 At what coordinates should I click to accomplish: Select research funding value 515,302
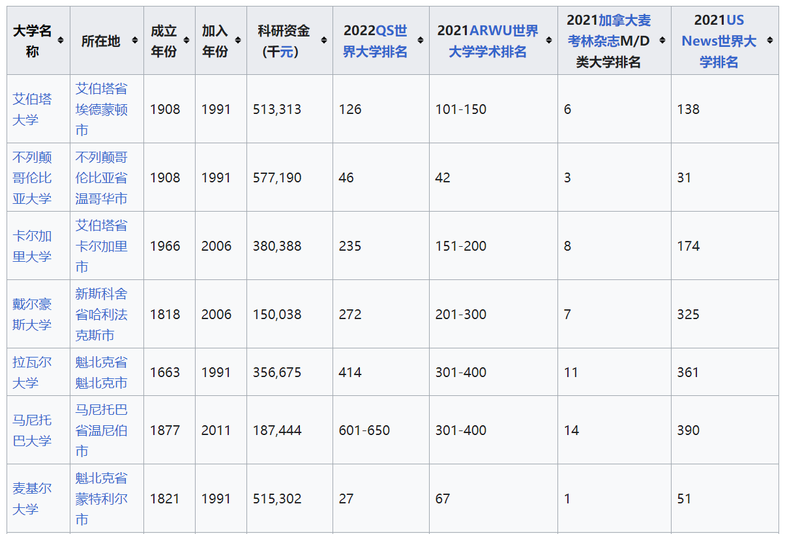click(x=277, y=499)
